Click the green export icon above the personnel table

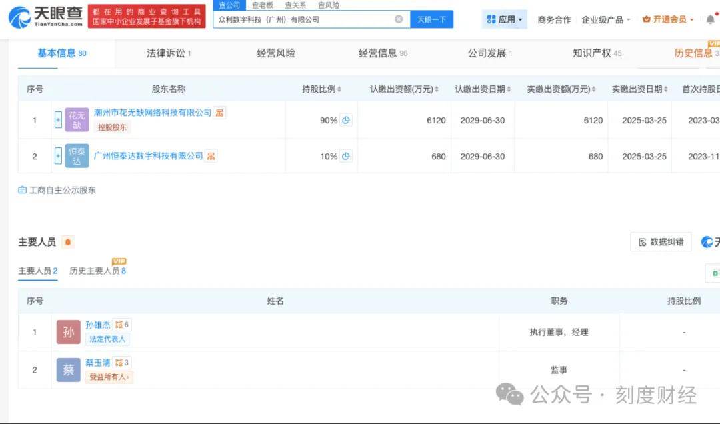click(x=715, y=273)
